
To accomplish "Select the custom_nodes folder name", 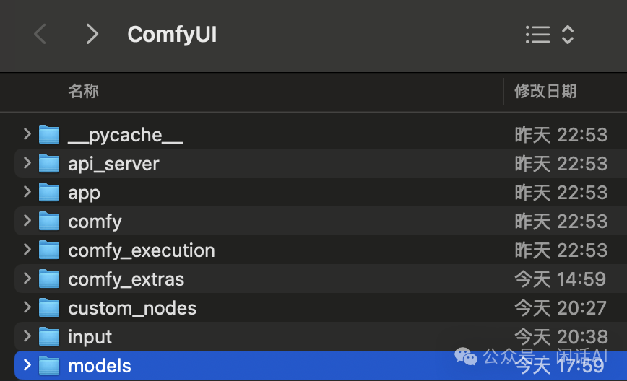I will click(132, 308).
